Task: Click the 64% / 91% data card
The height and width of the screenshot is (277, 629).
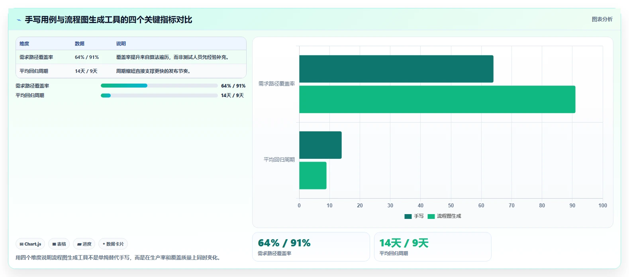Action: click(311, 247)
